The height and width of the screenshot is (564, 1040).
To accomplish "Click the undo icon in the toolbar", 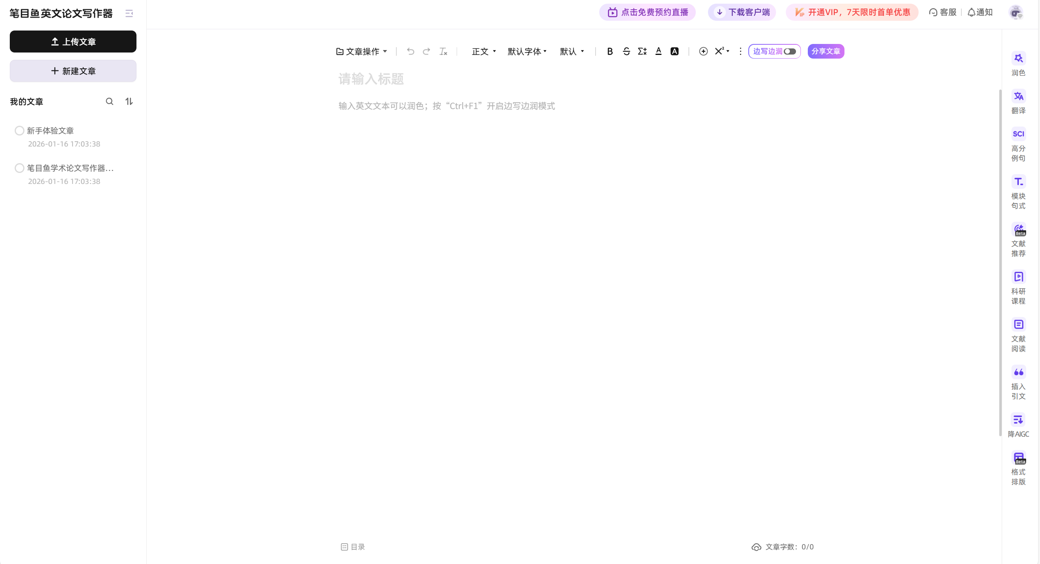I will [410, 51].
